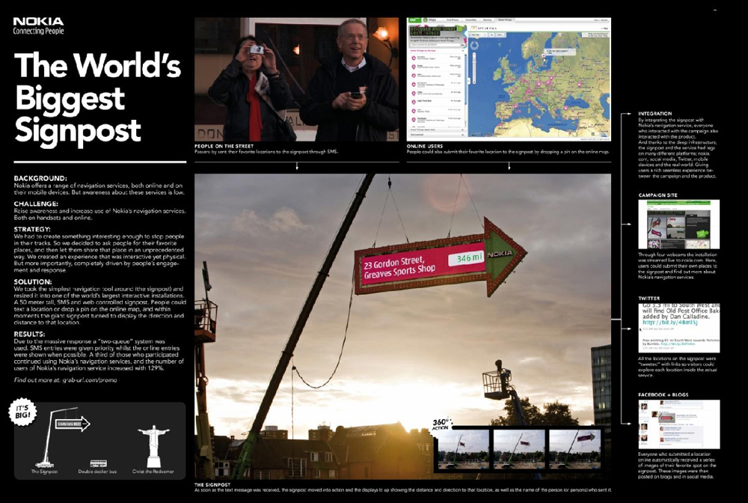Open the Twitter feed screenshot thumbnail

click(679, 327)
